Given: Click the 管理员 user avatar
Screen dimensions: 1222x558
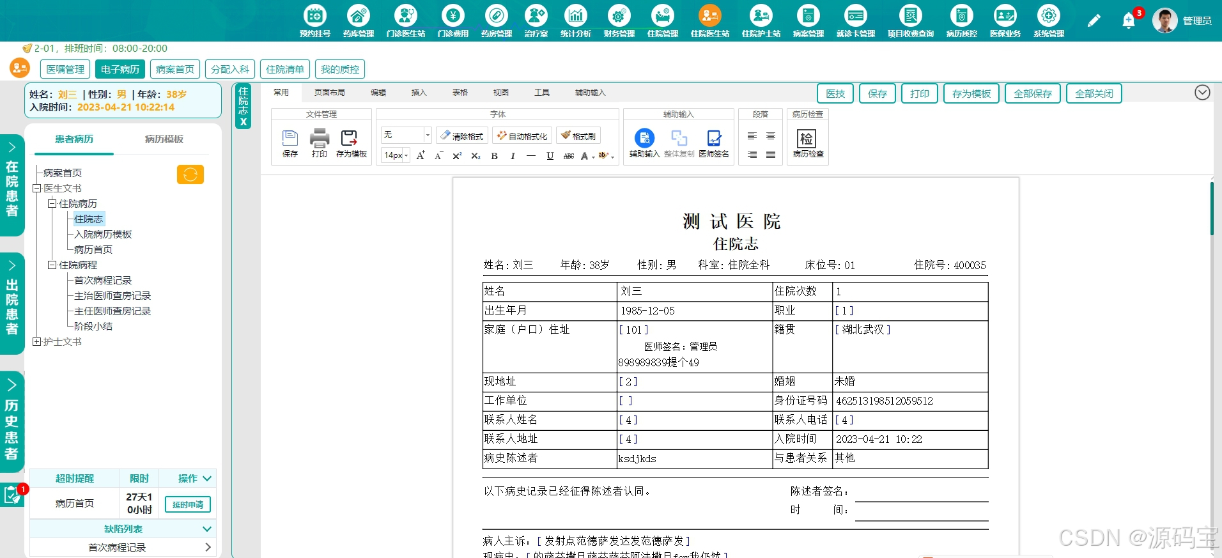Looking at the screenshot, I should [1164, 20].
